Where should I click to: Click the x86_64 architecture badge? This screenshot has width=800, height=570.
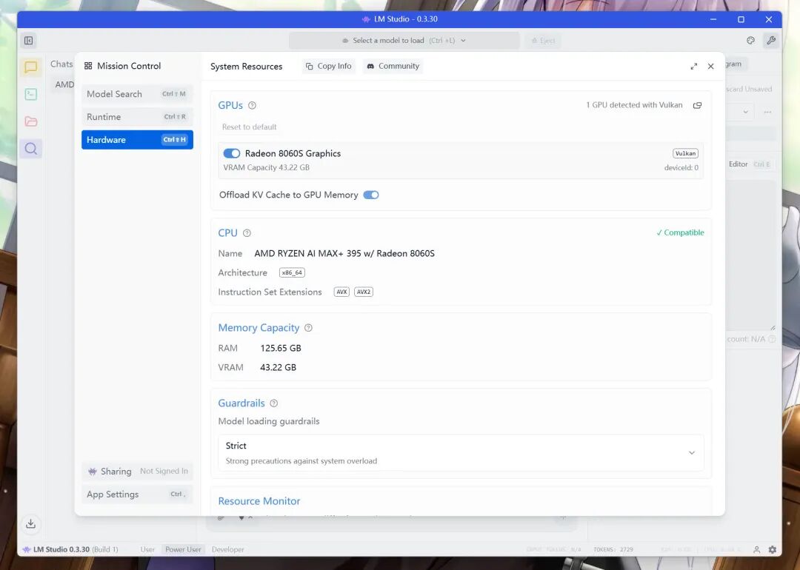292,272
